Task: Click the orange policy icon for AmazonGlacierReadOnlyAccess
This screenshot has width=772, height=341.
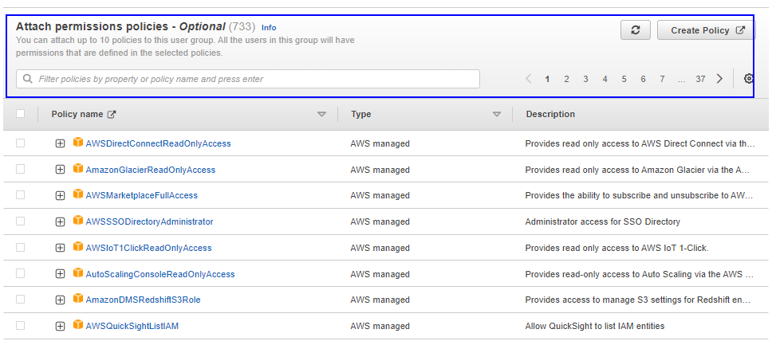Action: (x=78, y=169)
